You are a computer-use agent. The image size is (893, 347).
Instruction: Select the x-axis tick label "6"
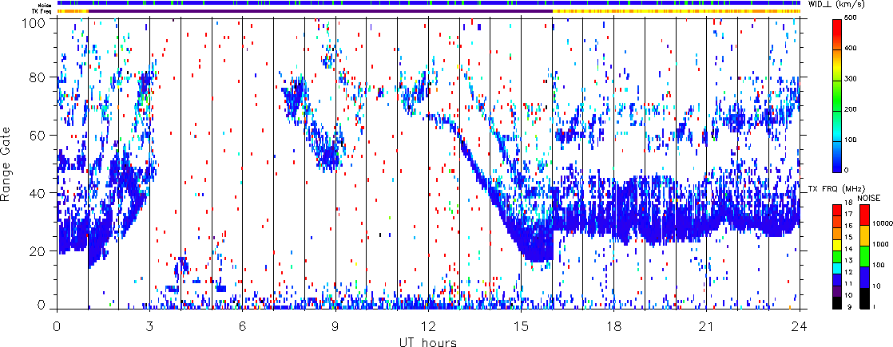pos(243,326)
